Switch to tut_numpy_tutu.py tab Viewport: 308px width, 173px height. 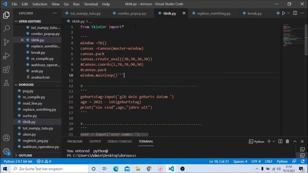click(85, 13)
